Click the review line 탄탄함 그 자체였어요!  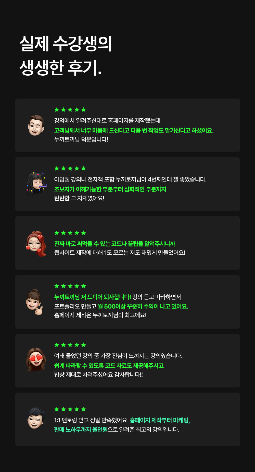click(79, 198)
